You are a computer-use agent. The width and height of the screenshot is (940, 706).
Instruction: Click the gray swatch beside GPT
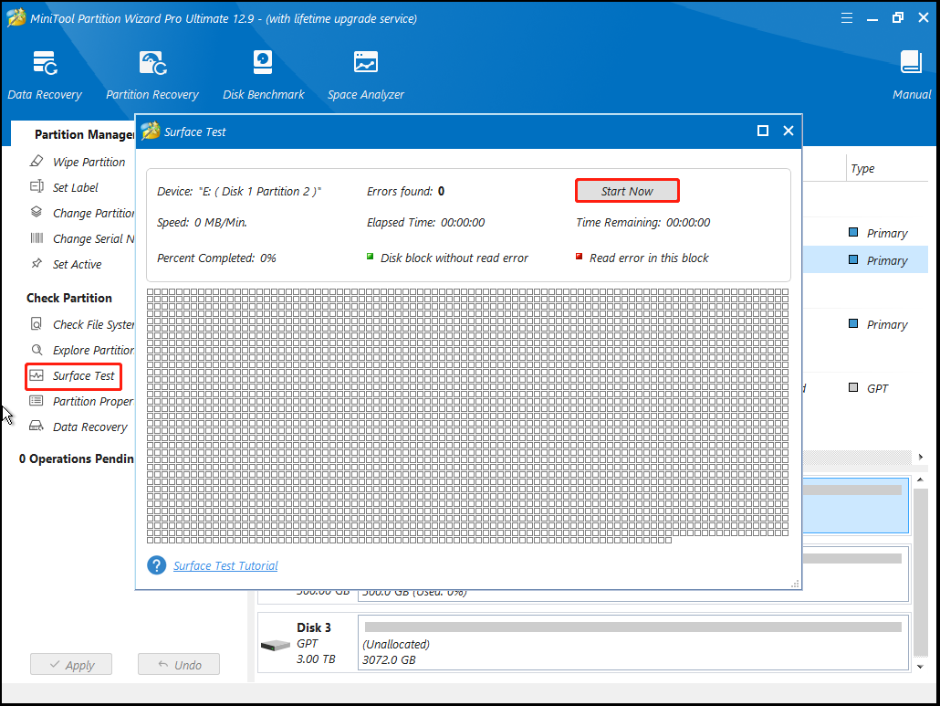pyautogui.click(x=853, y=387)
